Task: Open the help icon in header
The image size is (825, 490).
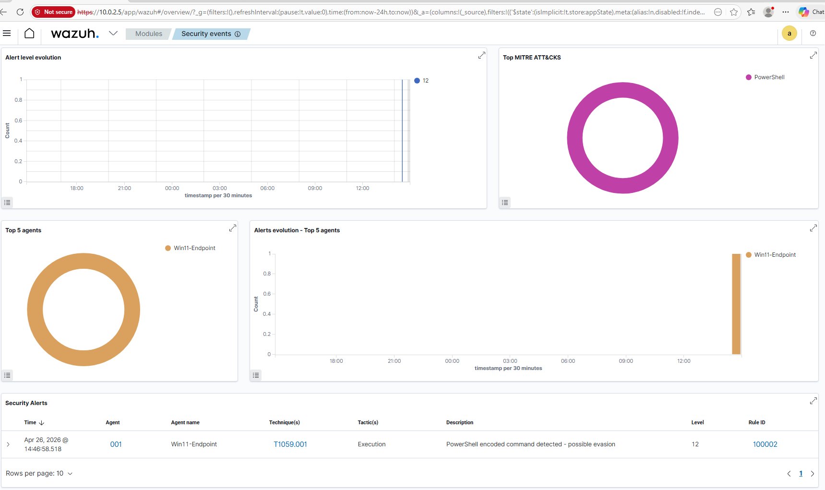Action: point(813,33)
